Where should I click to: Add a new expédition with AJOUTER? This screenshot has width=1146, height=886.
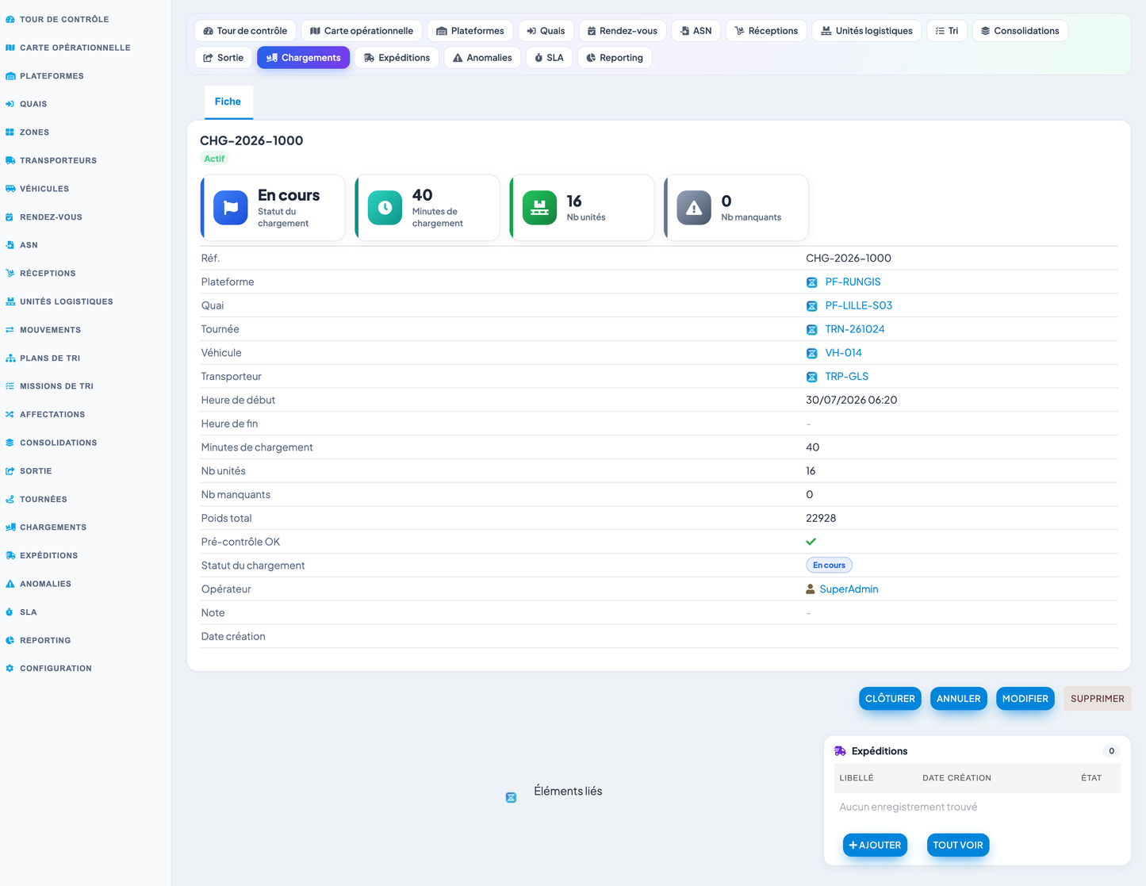tap(875, 845)
